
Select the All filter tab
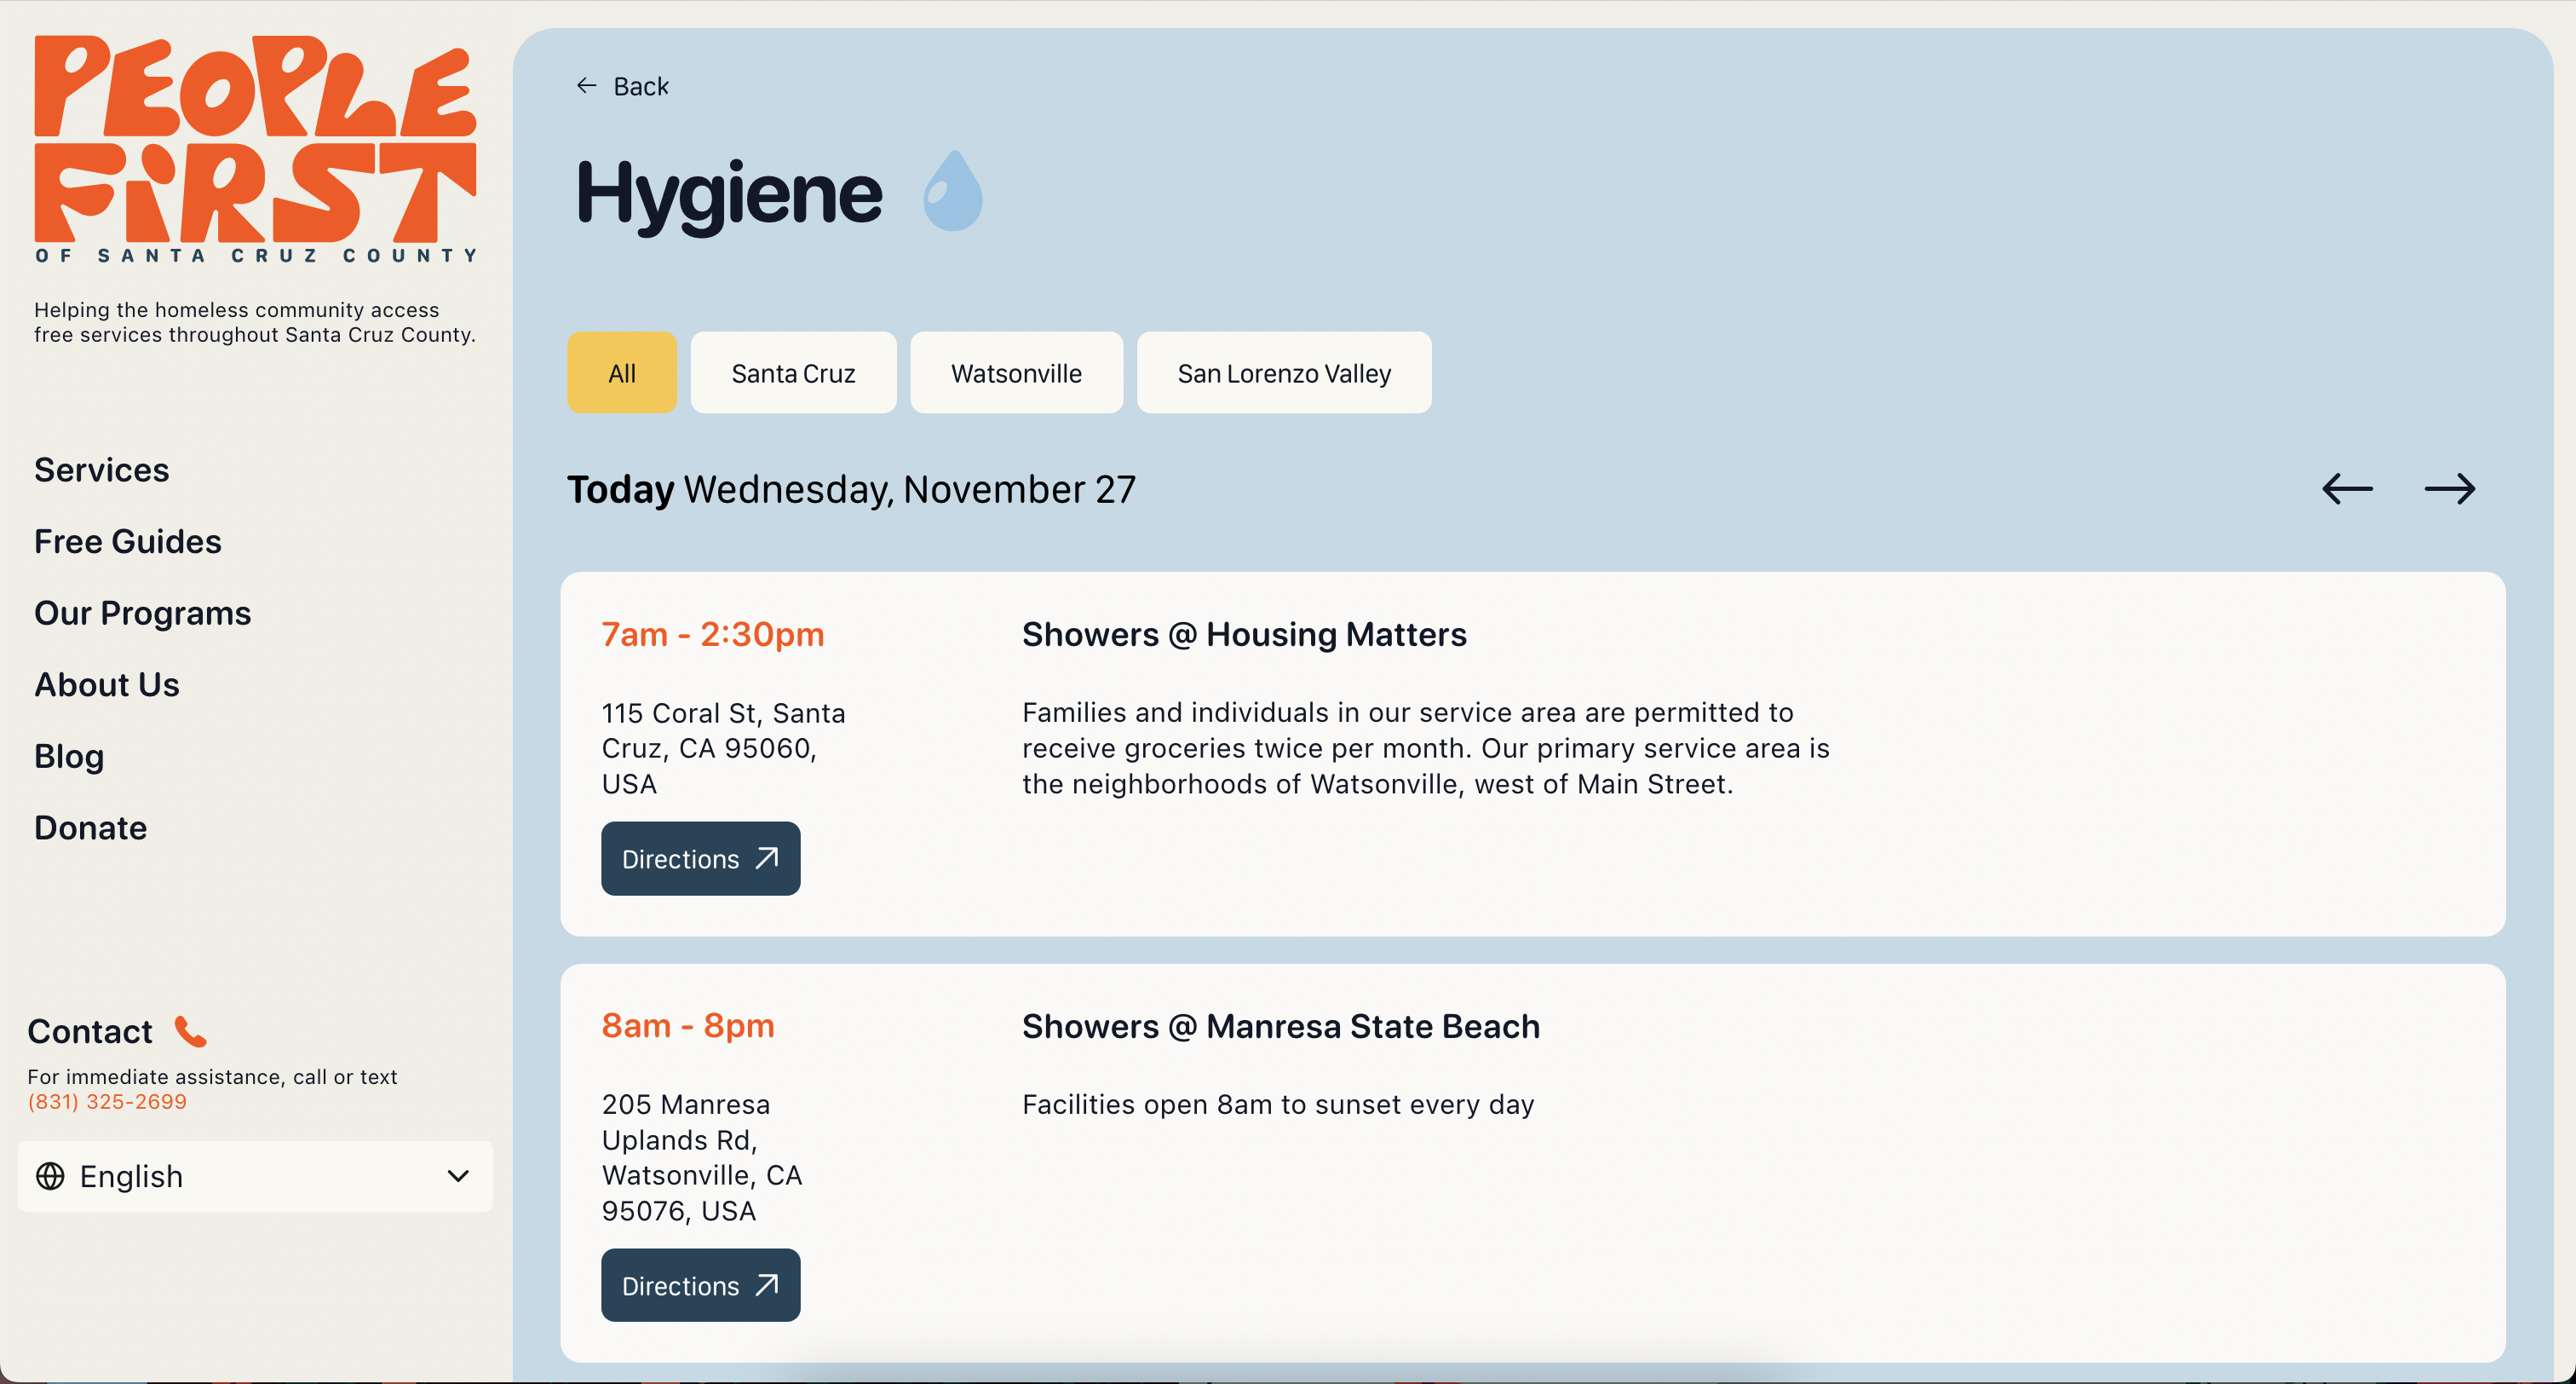tap(621, 372)
